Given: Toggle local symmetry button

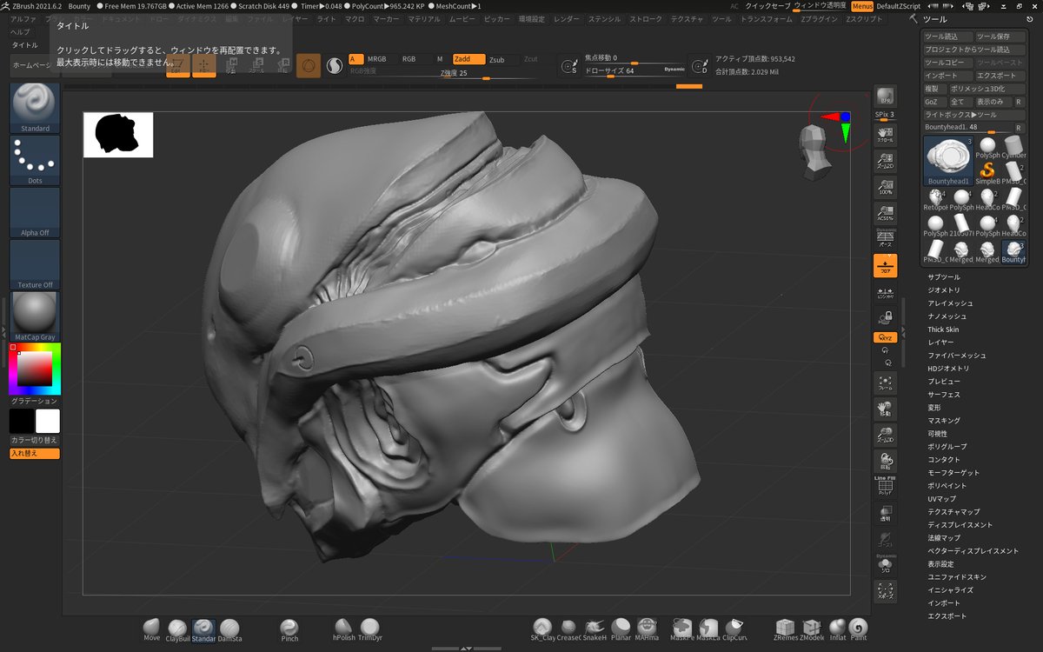Looking at the screenshot, I should 885,292.
